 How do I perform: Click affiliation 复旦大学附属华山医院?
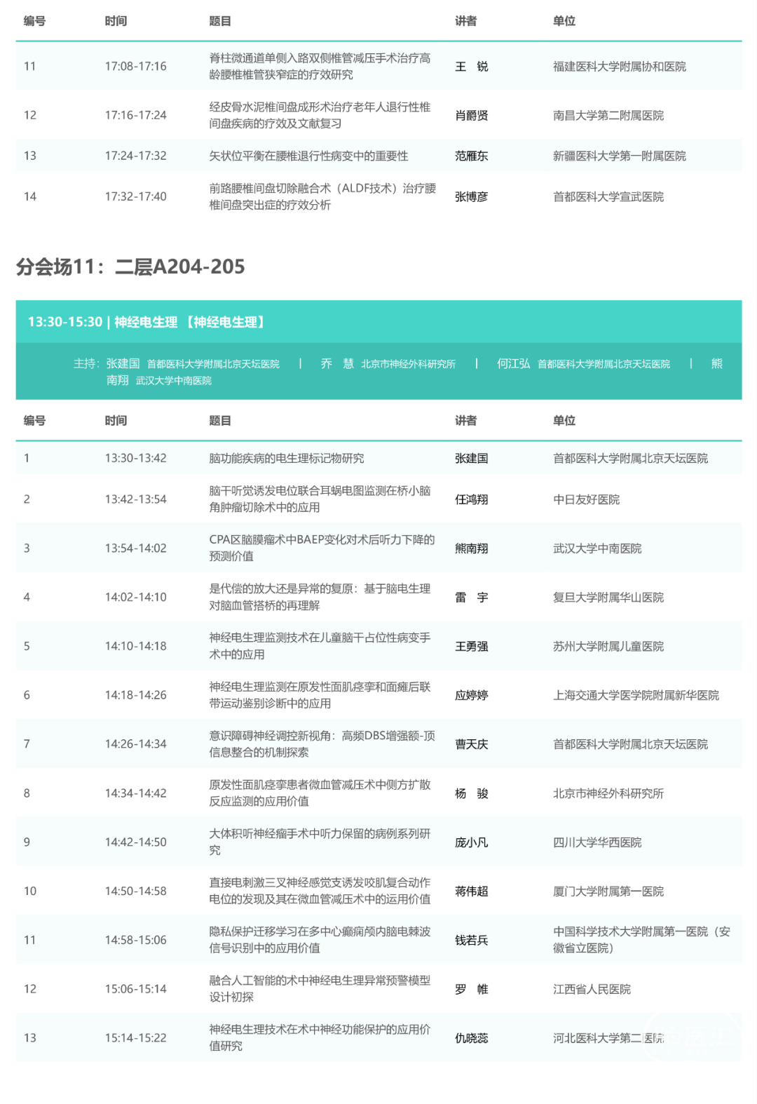(608, 598)
